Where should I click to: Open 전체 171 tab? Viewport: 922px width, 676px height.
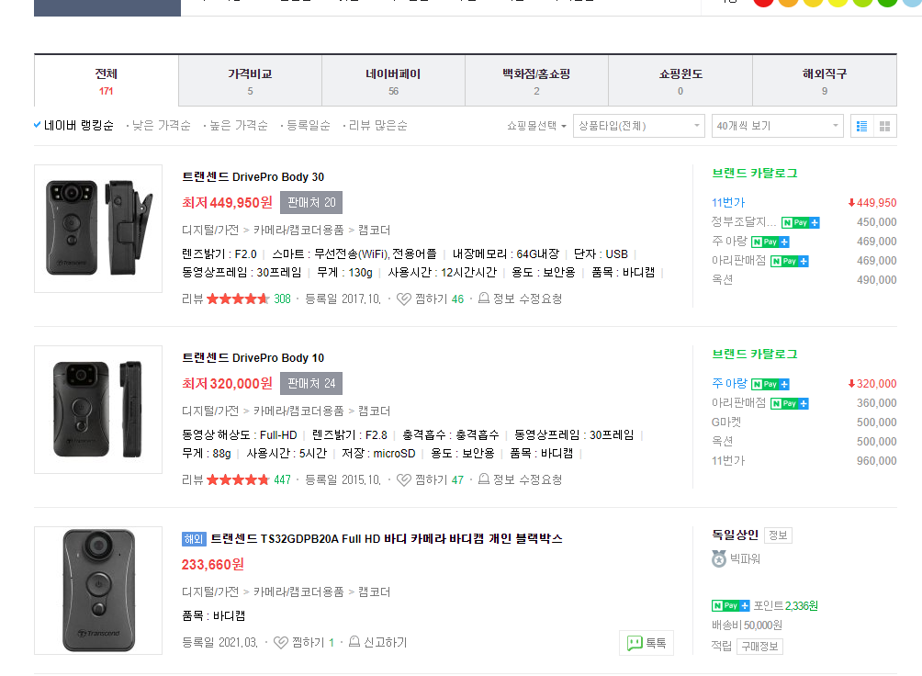click(x=107, y=81)
